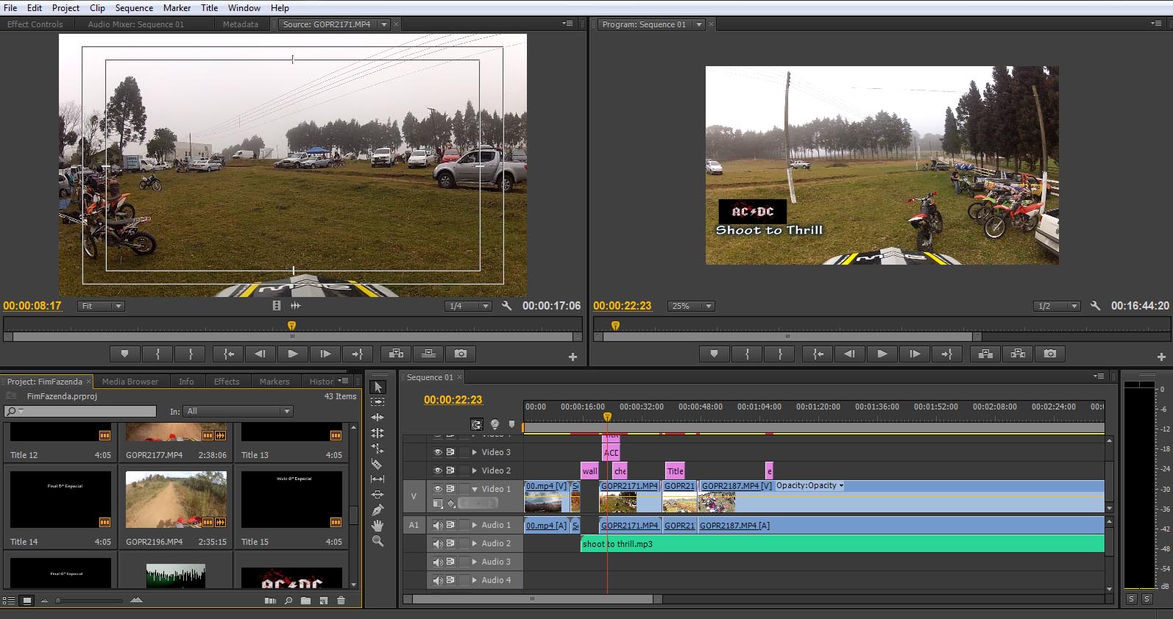Play the Program monitor sequence
This screenshot has height=619, width=1173.
(882, 354)
